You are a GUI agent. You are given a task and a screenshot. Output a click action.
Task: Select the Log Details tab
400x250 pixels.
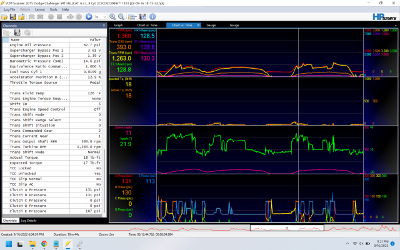[x=29, y=221]
